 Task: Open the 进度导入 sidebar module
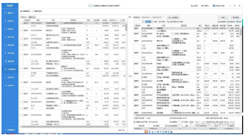click(10, 29)
